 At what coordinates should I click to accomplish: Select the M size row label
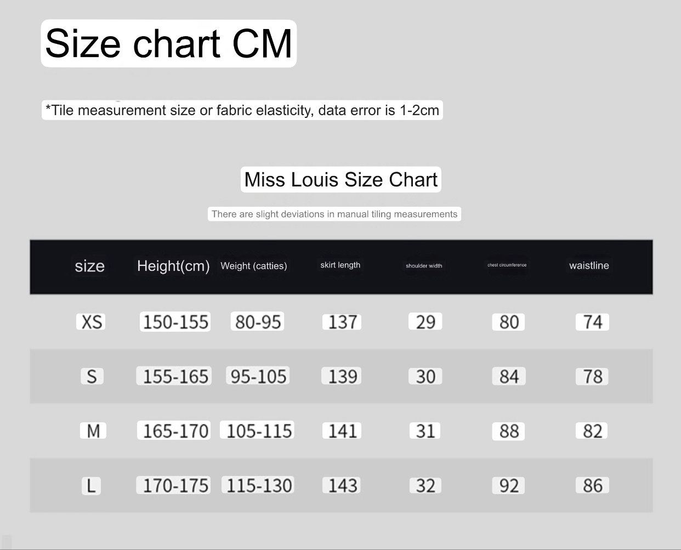[93, 430]
